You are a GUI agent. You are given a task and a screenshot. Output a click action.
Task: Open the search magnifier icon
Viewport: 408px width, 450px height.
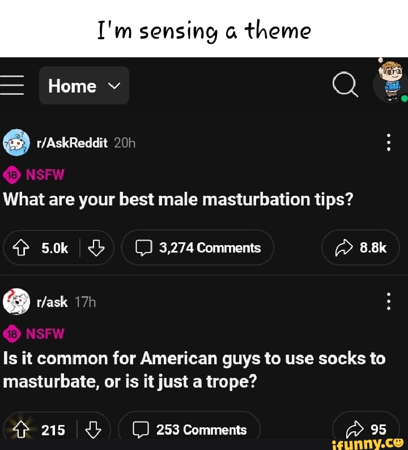click(x=345, y=84)
